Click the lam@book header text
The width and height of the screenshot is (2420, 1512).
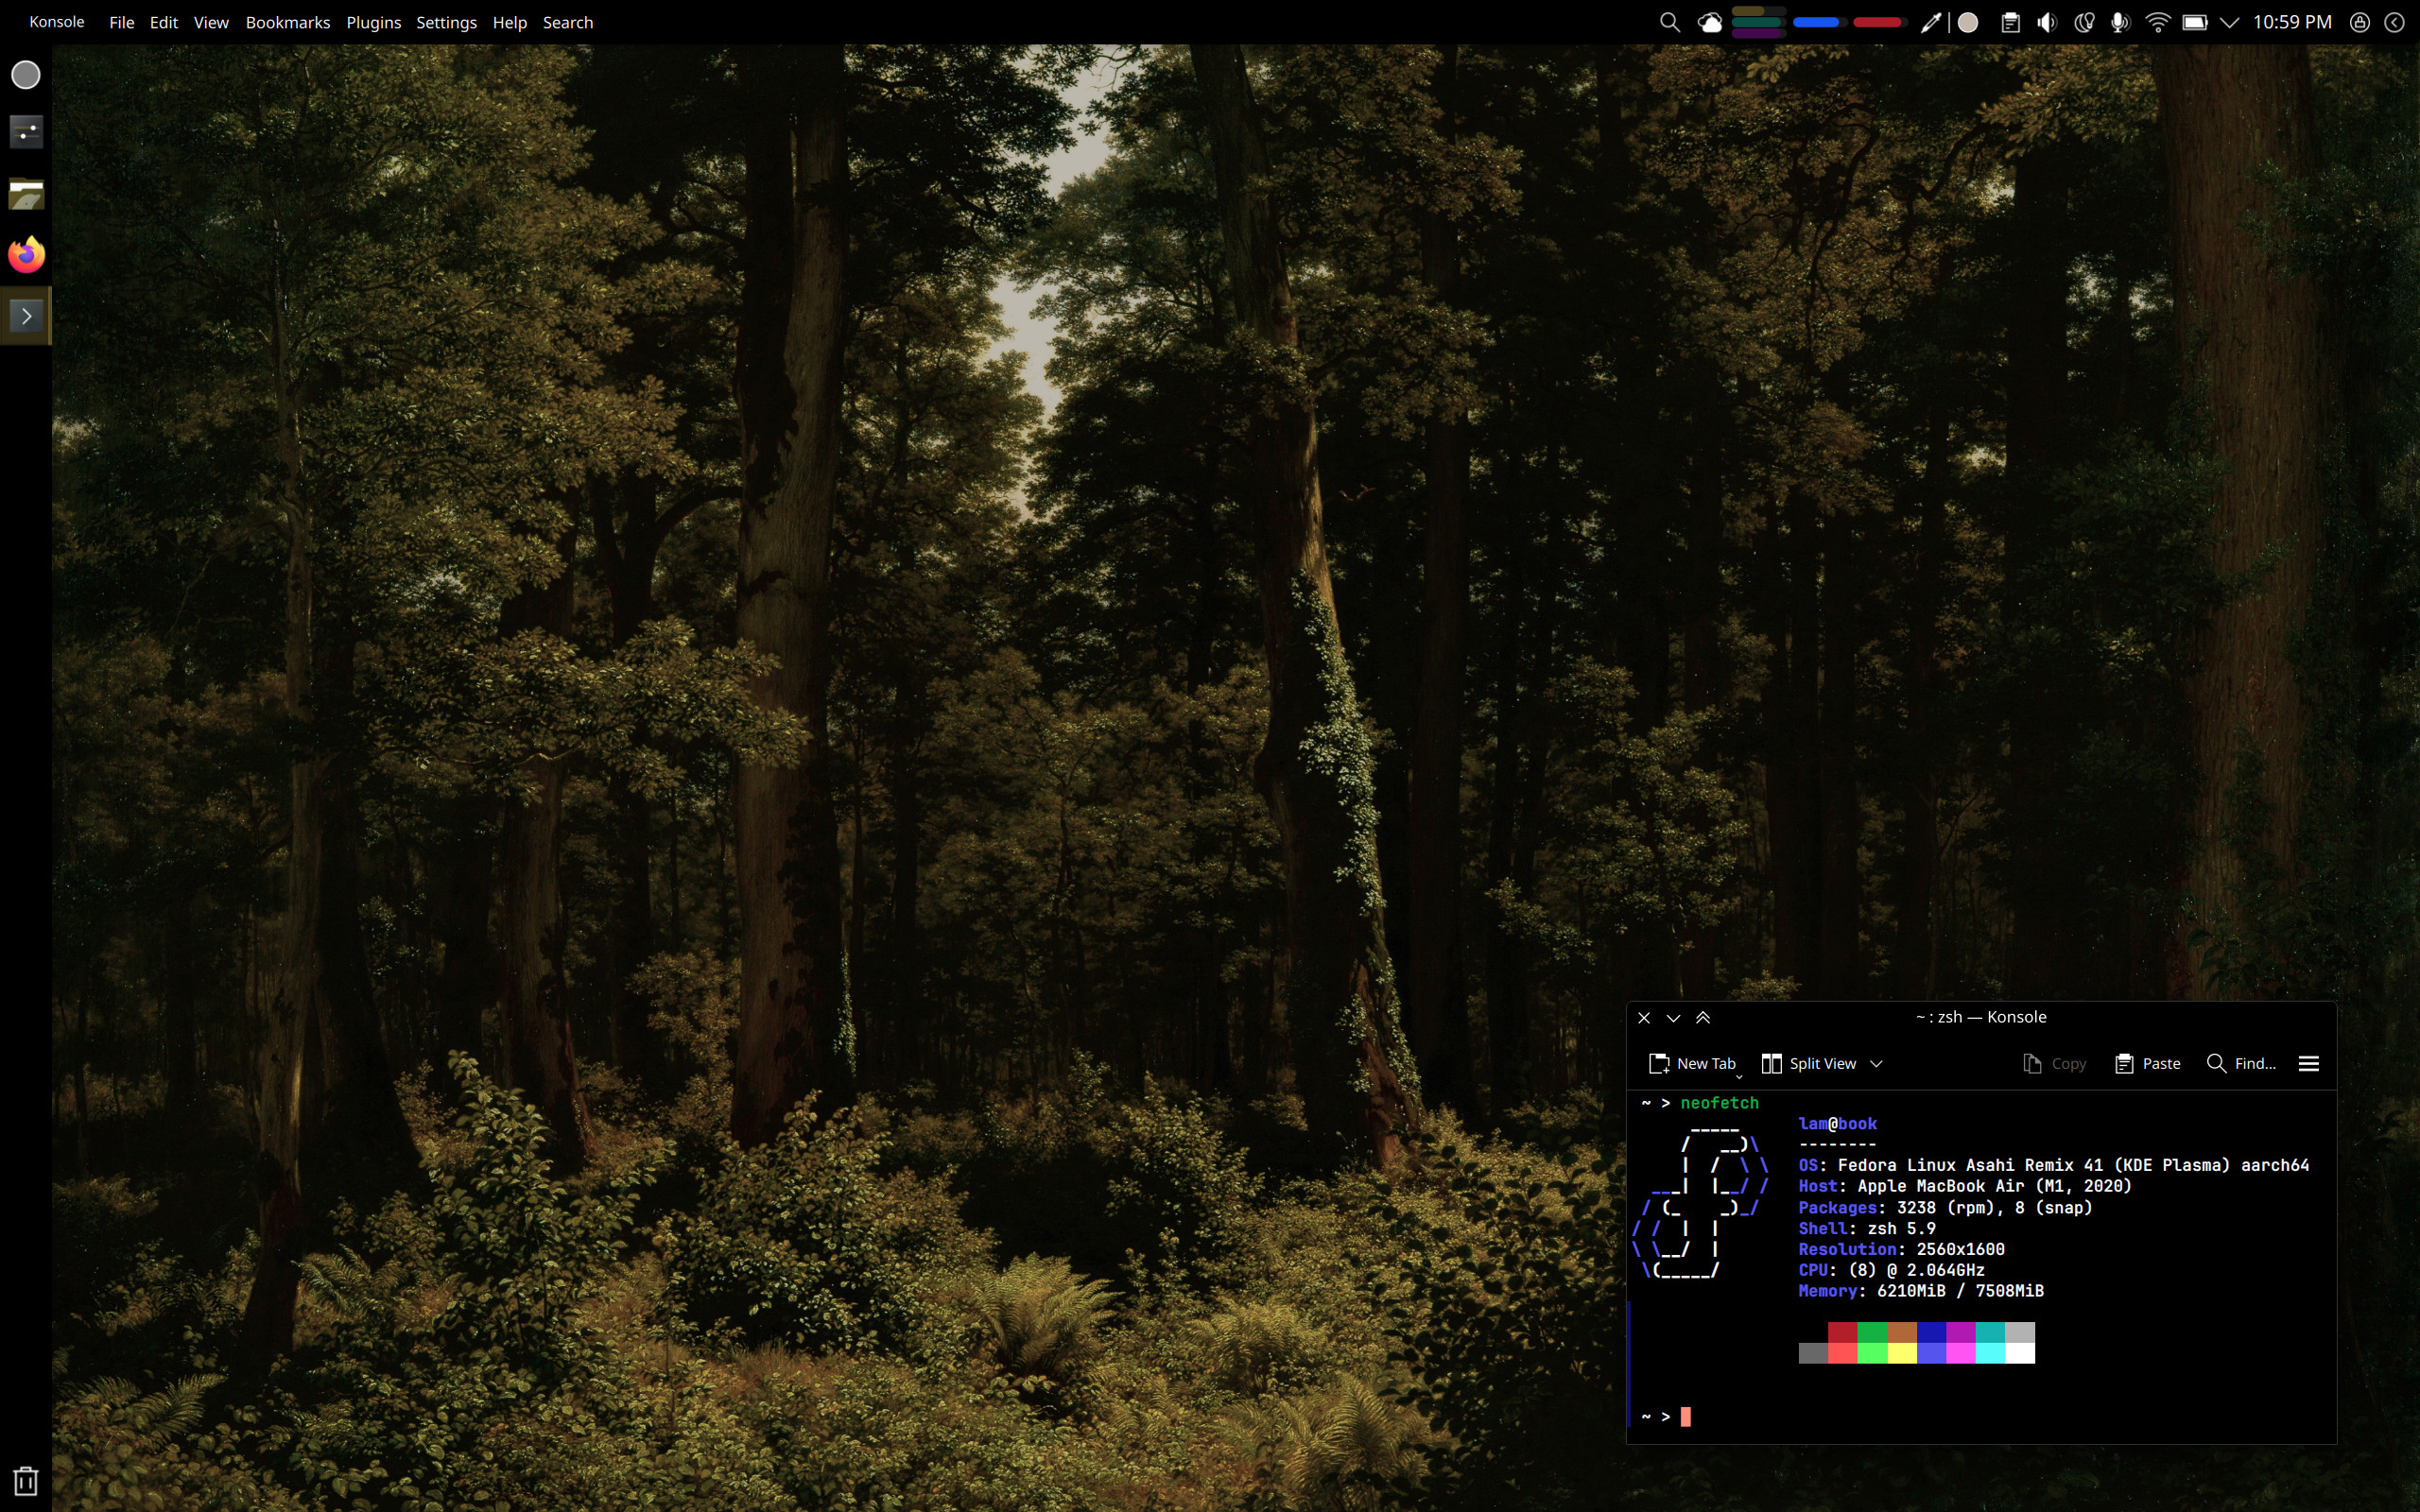[x=1837, y=1124]
